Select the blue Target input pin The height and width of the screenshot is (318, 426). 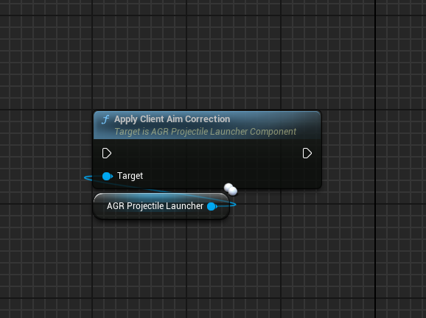(108, 176)
